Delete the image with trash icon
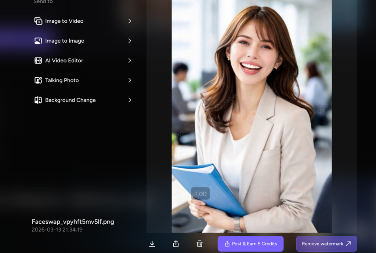376x253 pixels. coord(199,244)
